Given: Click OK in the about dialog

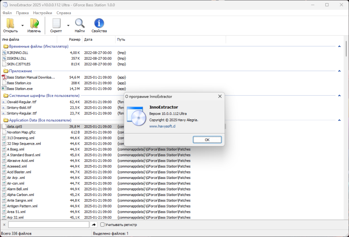Looking at the screenshot, I should click(207, 140).
